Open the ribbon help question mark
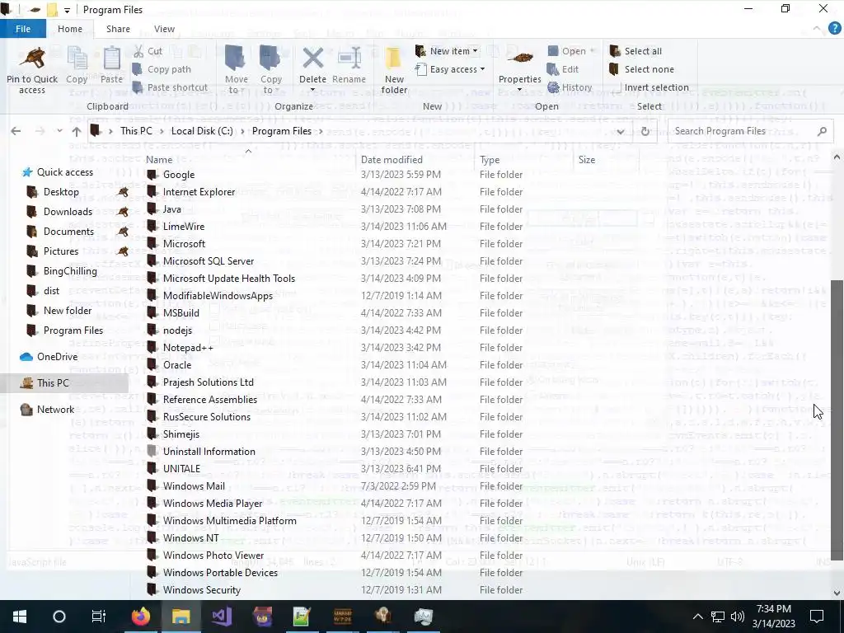Screen dimensions: 844x633 point(835,29)
